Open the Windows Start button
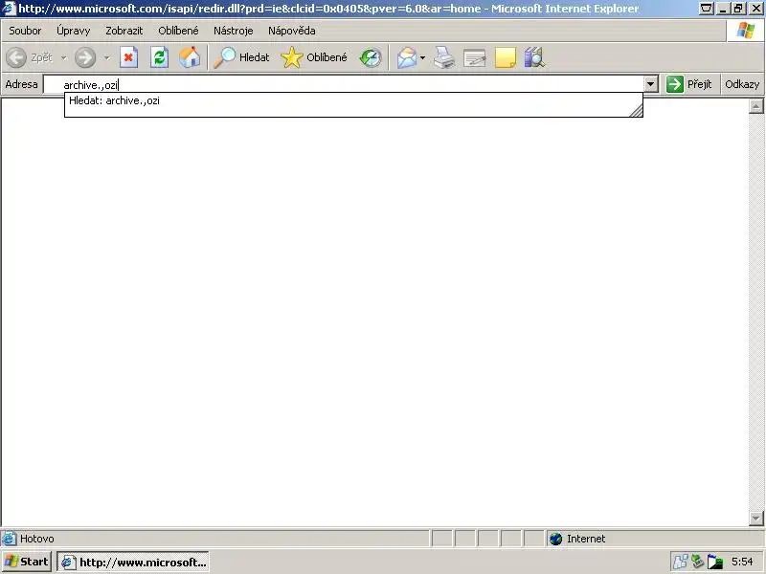766x574 pixels. click(x=27, y=562)
